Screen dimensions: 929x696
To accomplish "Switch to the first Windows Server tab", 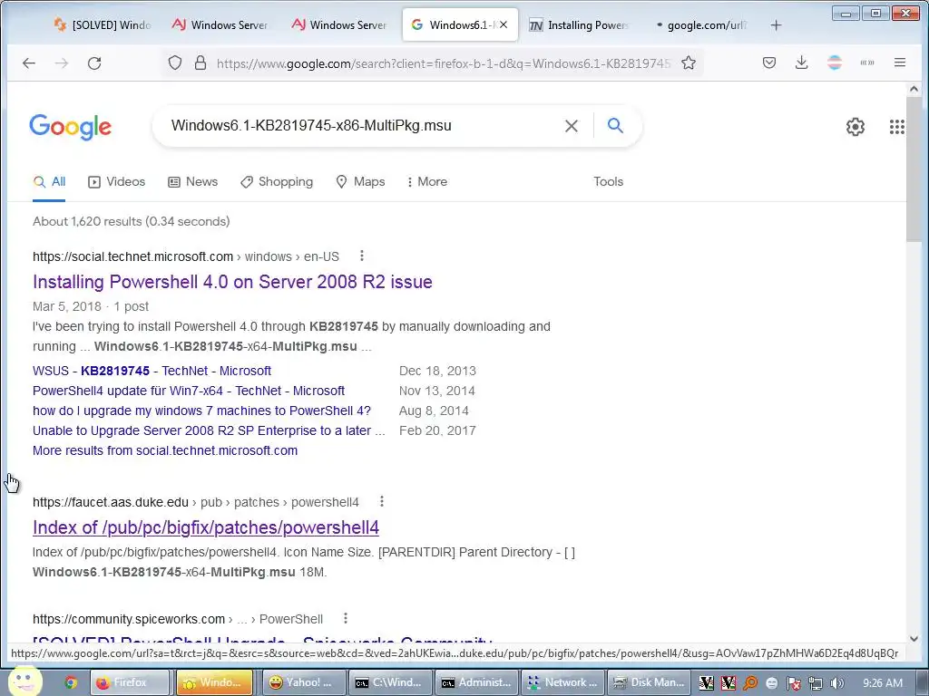I will click(220, 24).
